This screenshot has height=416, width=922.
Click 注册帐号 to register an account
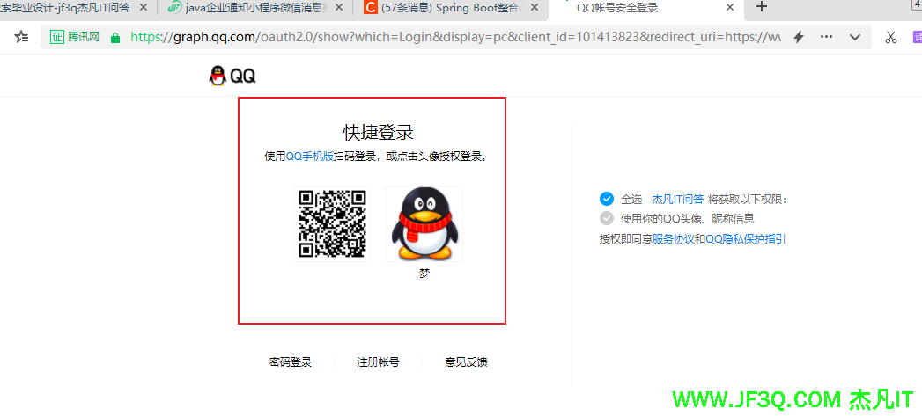pyautogui.click(x=378, y=361)
